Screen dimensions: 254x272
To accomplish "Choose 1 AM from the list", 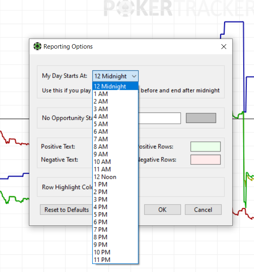I will 116,94.
